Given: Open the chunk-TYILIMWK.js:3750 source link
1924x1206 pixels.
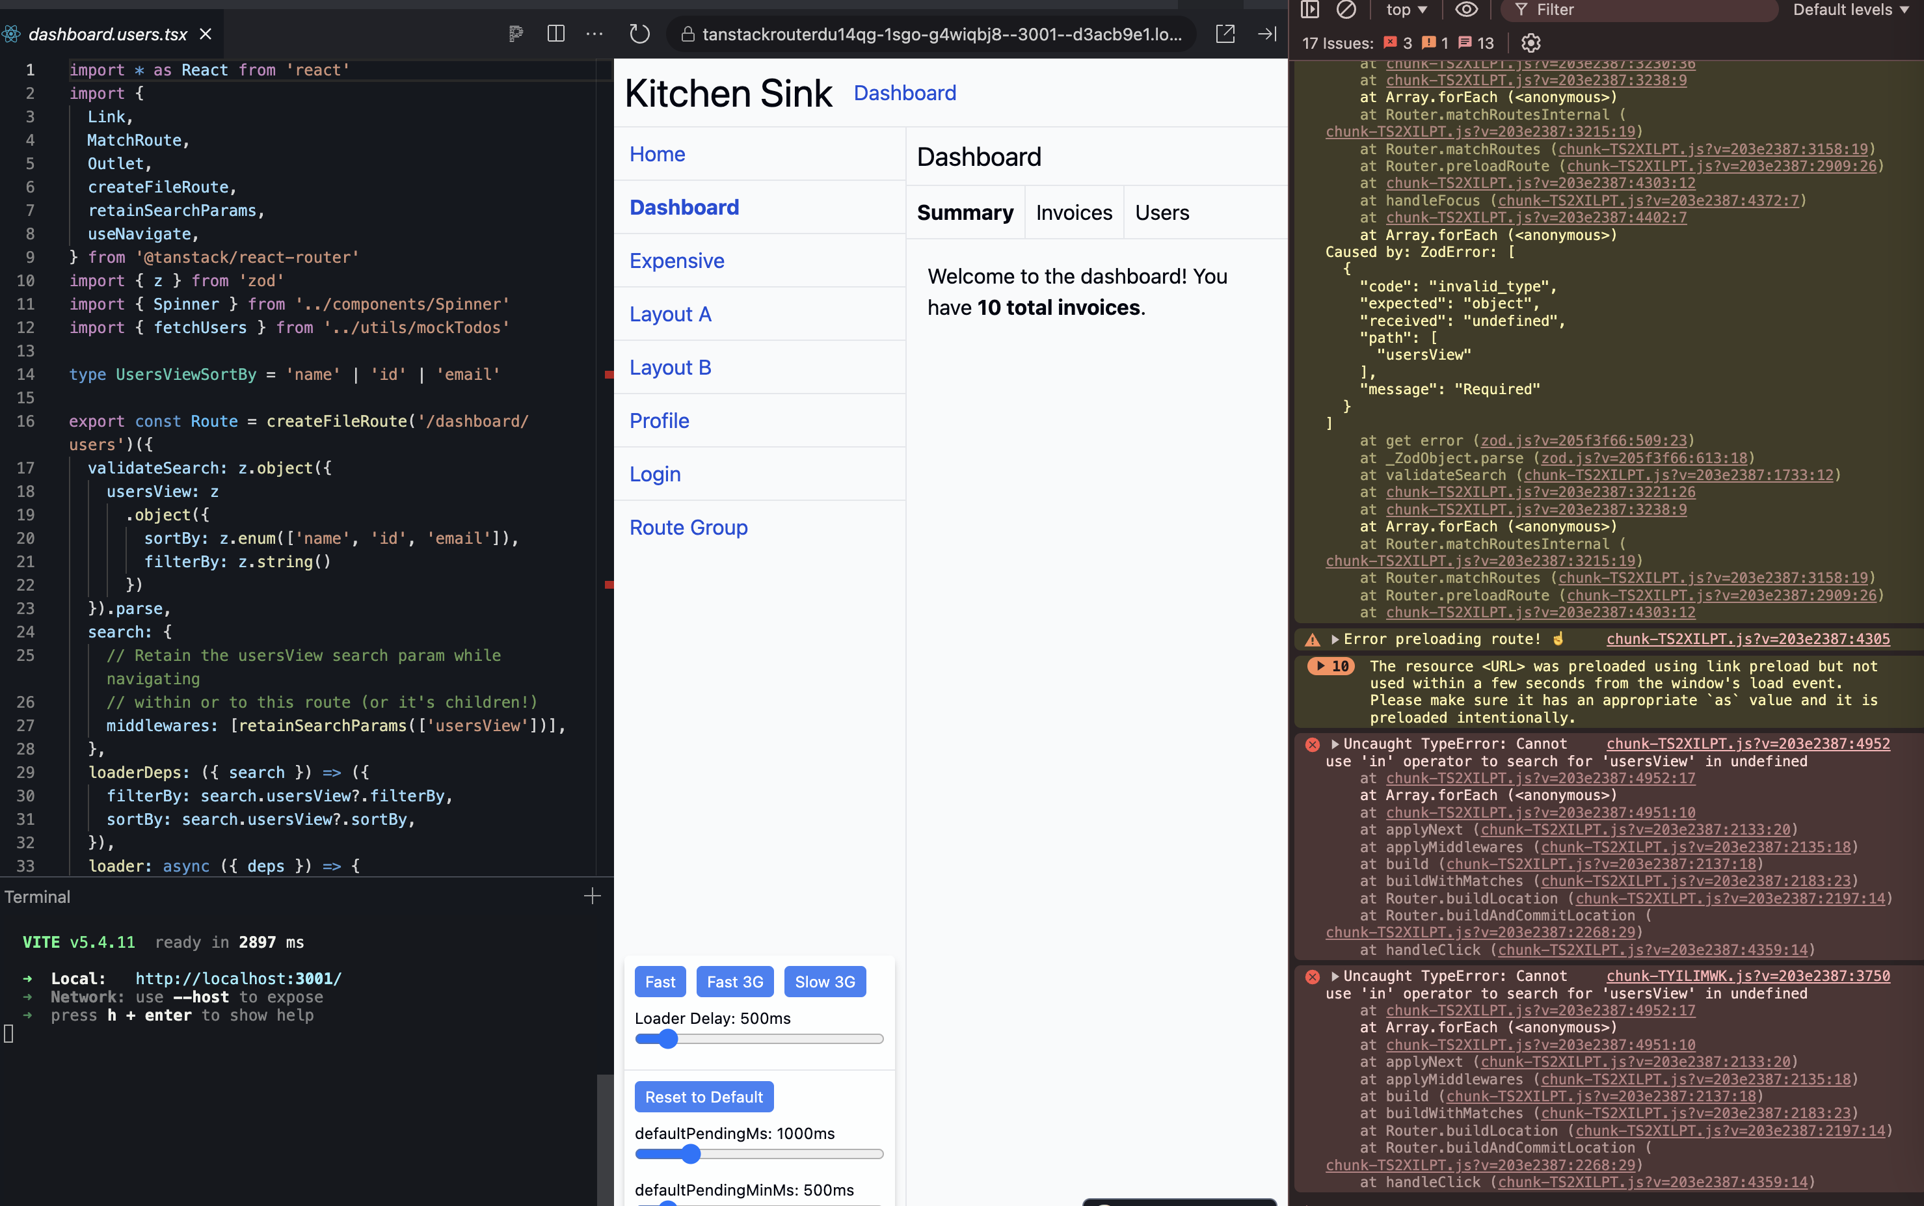Looking at the screenshot, I should tap(1748, 976).
